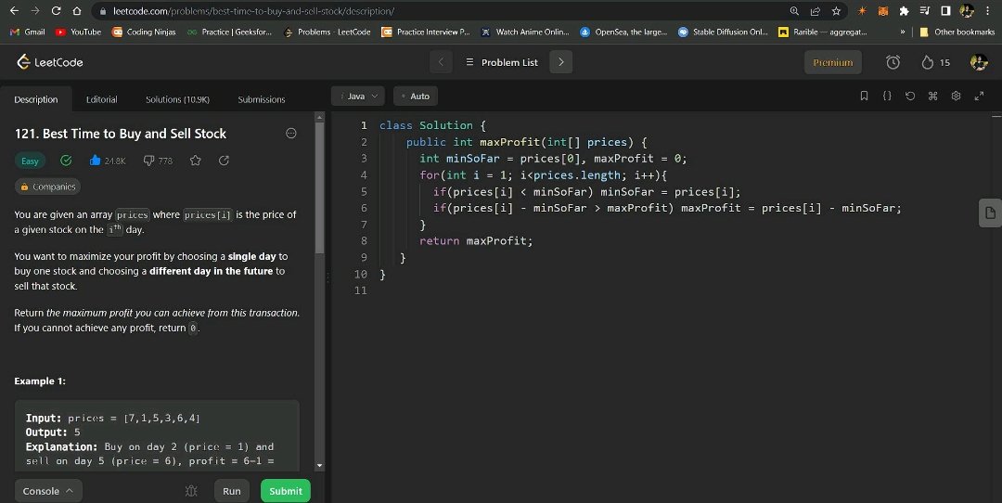Show more bookmarks chevron
1002x503 pixels.
pyautogui.click(x=903, y=32)
